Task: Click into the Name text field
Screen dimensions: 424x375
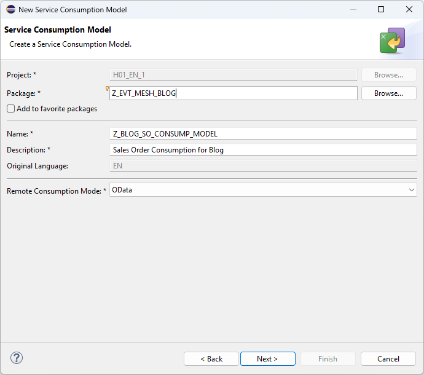Action: tap(262, 134)
